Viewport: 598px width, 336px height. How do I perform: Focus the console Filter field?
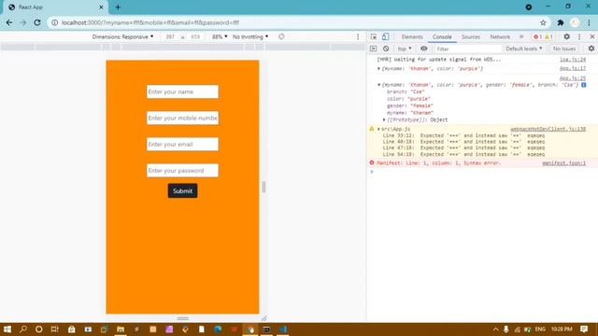[467, 49]
